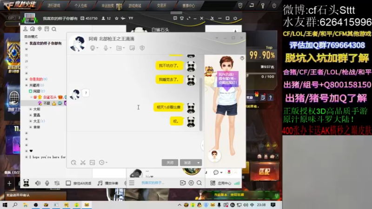The height and width of the screenshot is (209, 372).
Task: Expand the 雯磊 channel node
Action: point(31,115)
